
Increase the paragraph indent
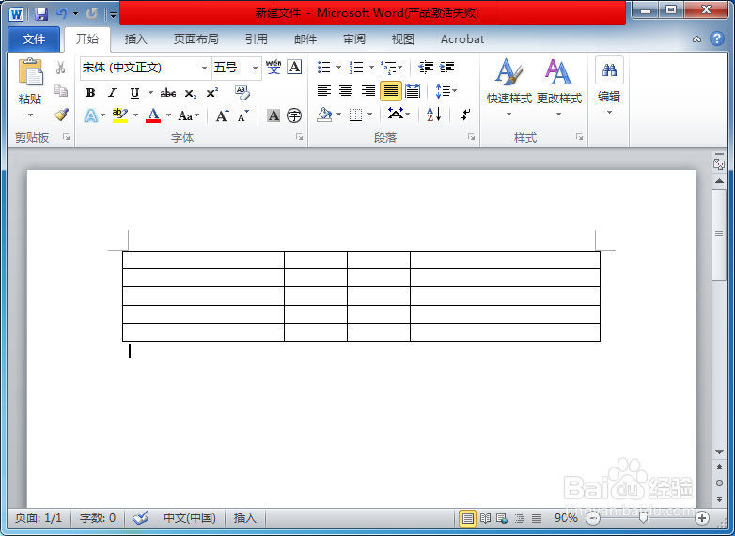click(x=446, y=68)
